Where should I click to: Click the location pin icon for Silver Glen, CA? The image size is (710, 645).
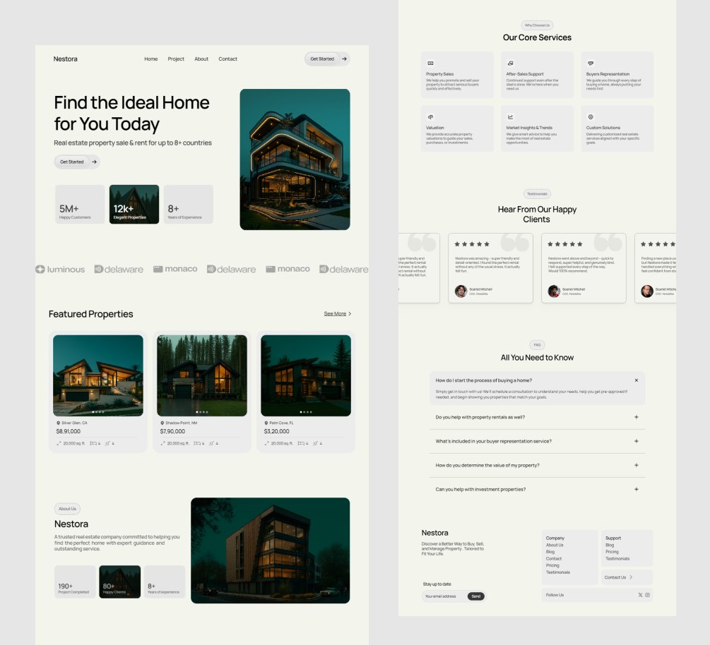tap(58, 423)
